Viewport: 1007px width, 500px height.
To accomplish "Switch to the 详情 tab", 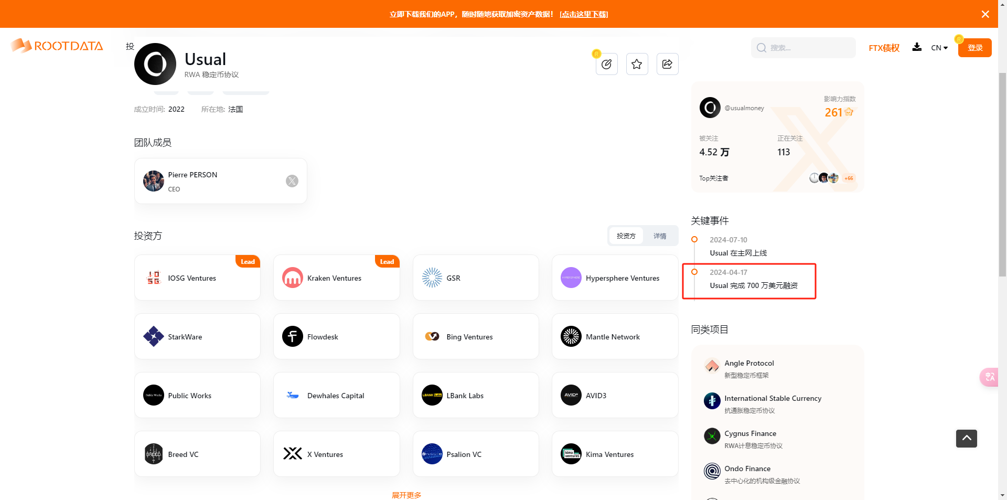I will (x=660, y=236).
